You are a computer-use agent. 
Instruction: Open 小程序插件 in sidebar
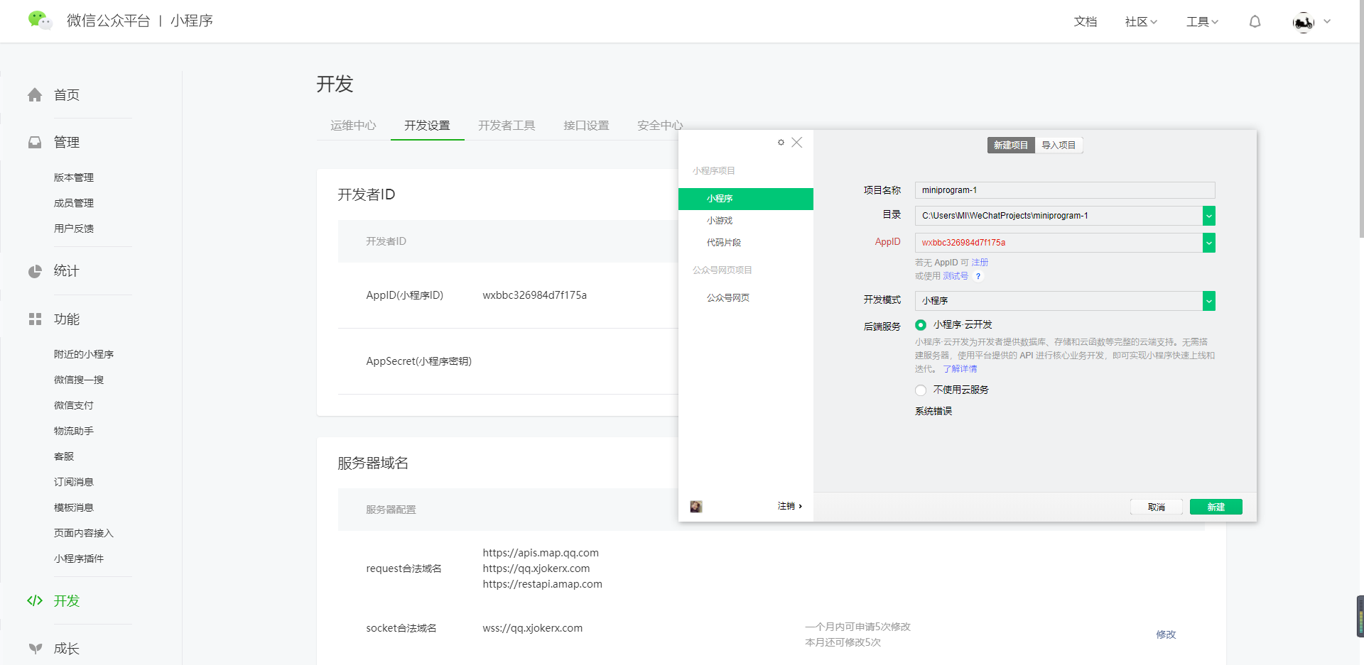[x=79, y=559]
